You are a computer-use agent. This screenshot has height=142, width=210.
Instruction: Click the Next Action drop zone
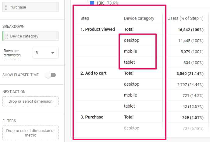(x=30, y=101)
